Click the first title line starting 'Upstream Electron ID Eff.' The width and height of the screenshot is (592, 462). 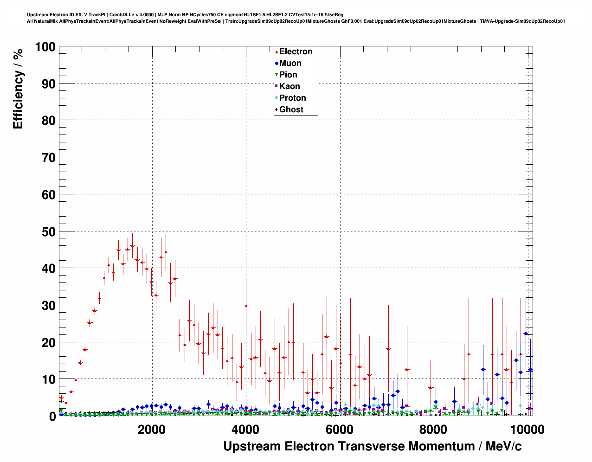(x=185, y=15)
